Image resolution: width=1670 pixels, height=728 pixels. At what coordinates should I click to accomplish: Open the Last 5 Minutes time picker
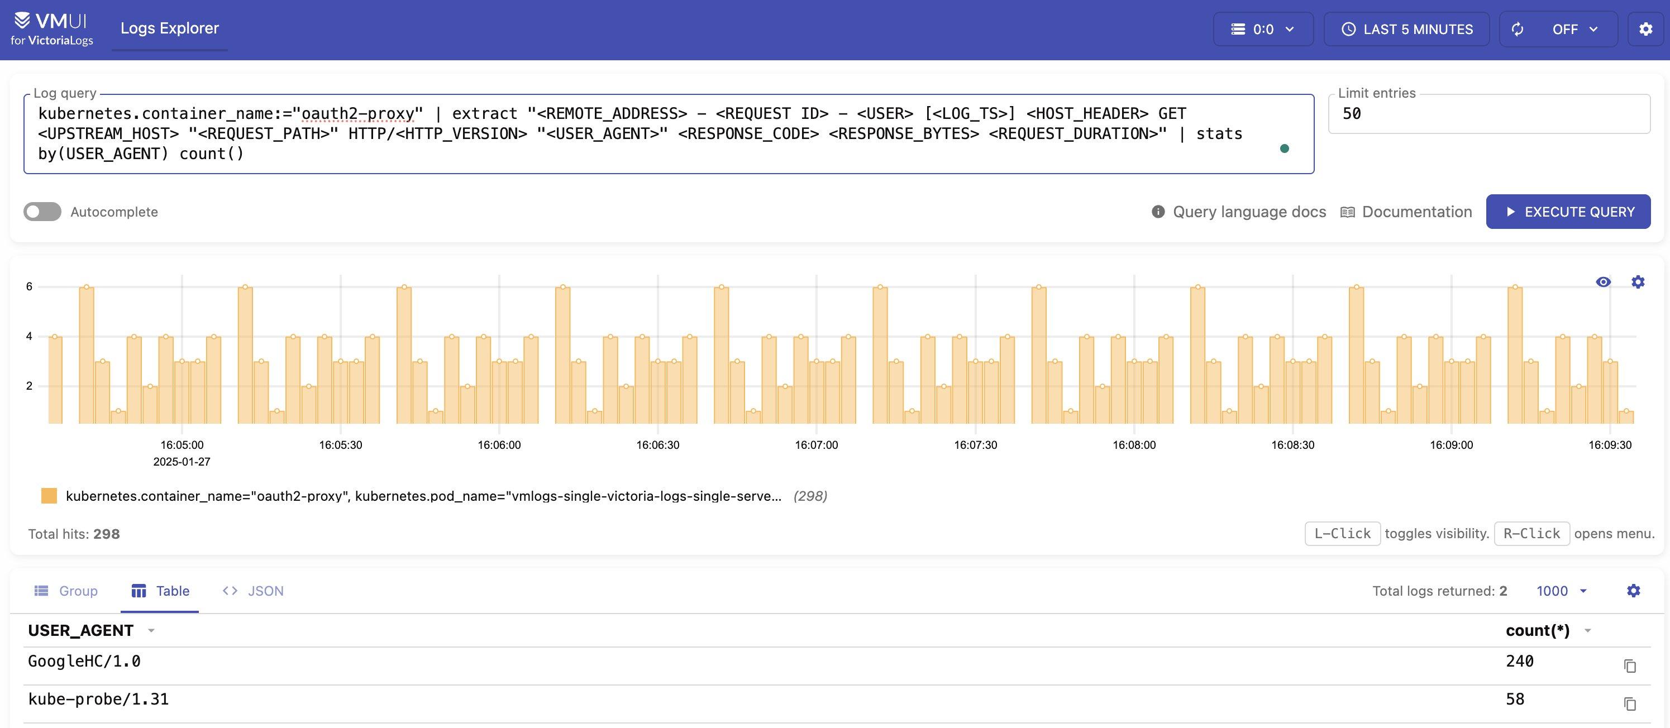[x=1406, y=29]
